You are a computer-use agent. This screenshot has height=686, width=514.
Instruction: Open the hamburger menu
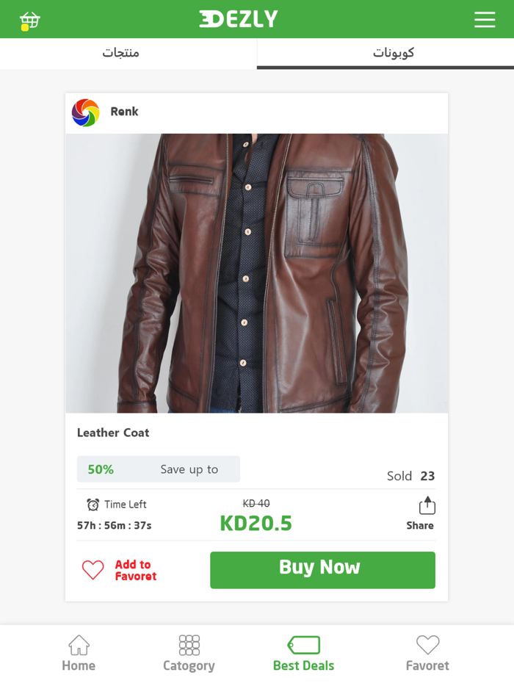tap(485, 20)
